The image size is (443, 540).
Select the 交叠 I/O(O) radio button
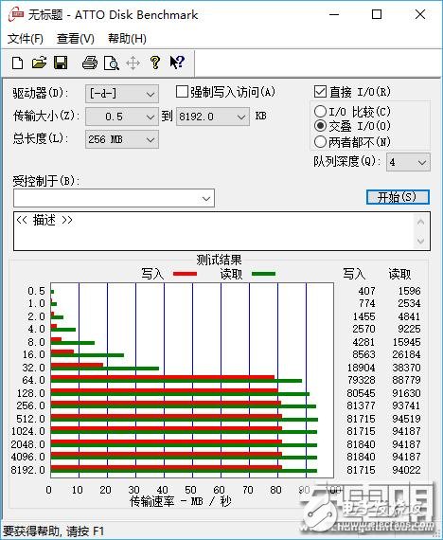point(320,126)
